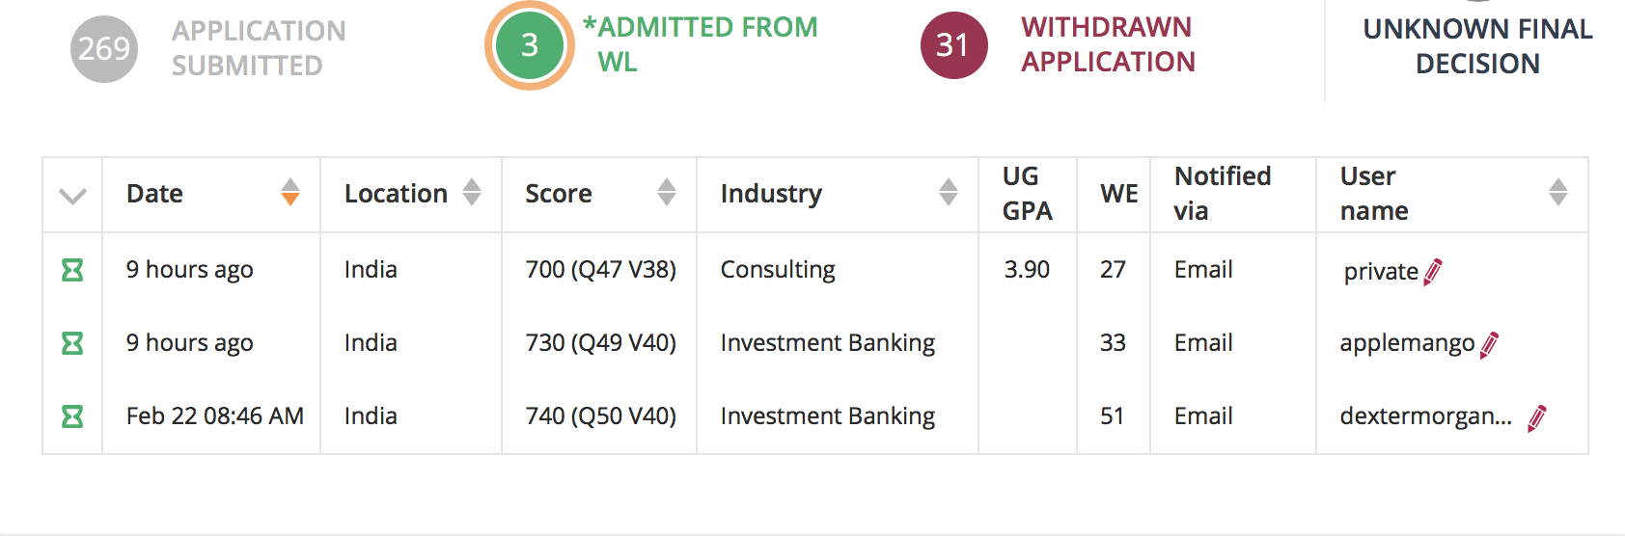Image resolution: width=1625 pixels, height=536 pixels.
Task: Open the Unknown Final Decision tab
Action: [x=1477, y=46]
